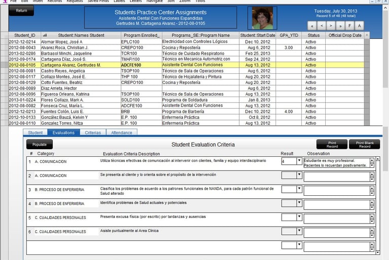The image size is (389, 260).
Task: Click program code 'TMAFI100'
Action: click(x=131, y=59)
